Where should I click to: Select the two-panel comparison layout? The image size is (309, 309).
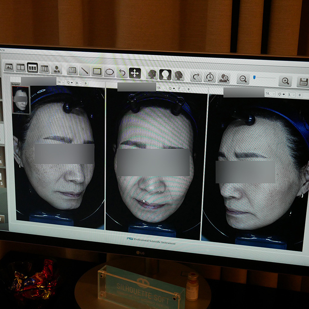point(21,67)
